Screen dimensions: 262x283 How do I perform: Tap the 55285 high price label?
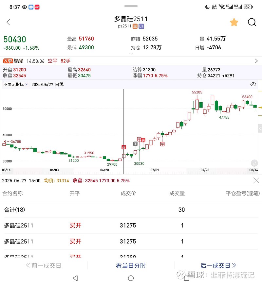[197, 92]
